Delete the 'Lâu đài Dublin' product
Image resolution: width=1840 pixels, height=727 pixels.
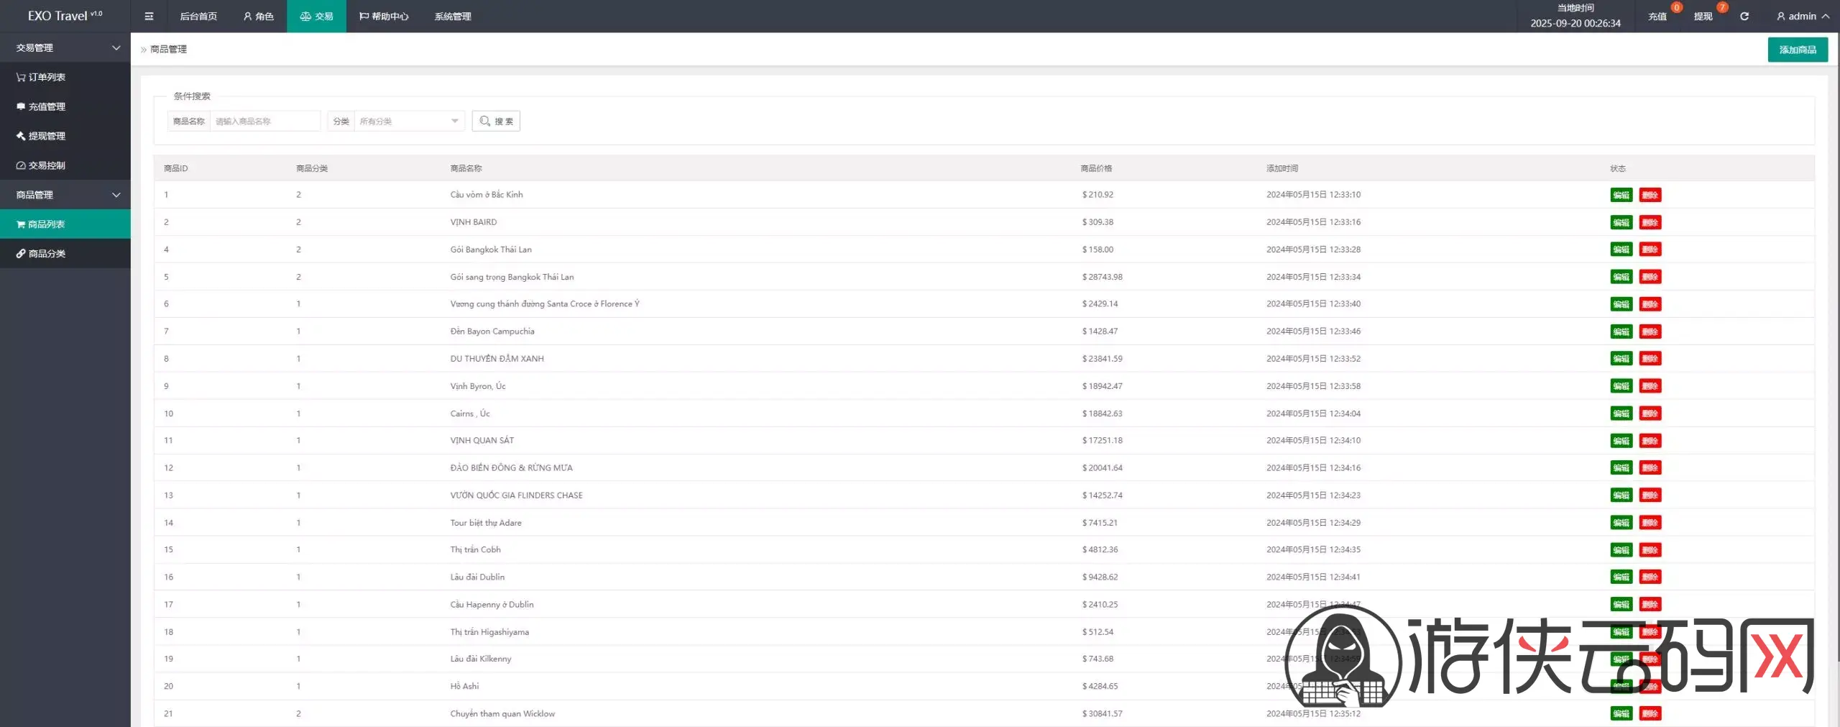pos(1650,577)
